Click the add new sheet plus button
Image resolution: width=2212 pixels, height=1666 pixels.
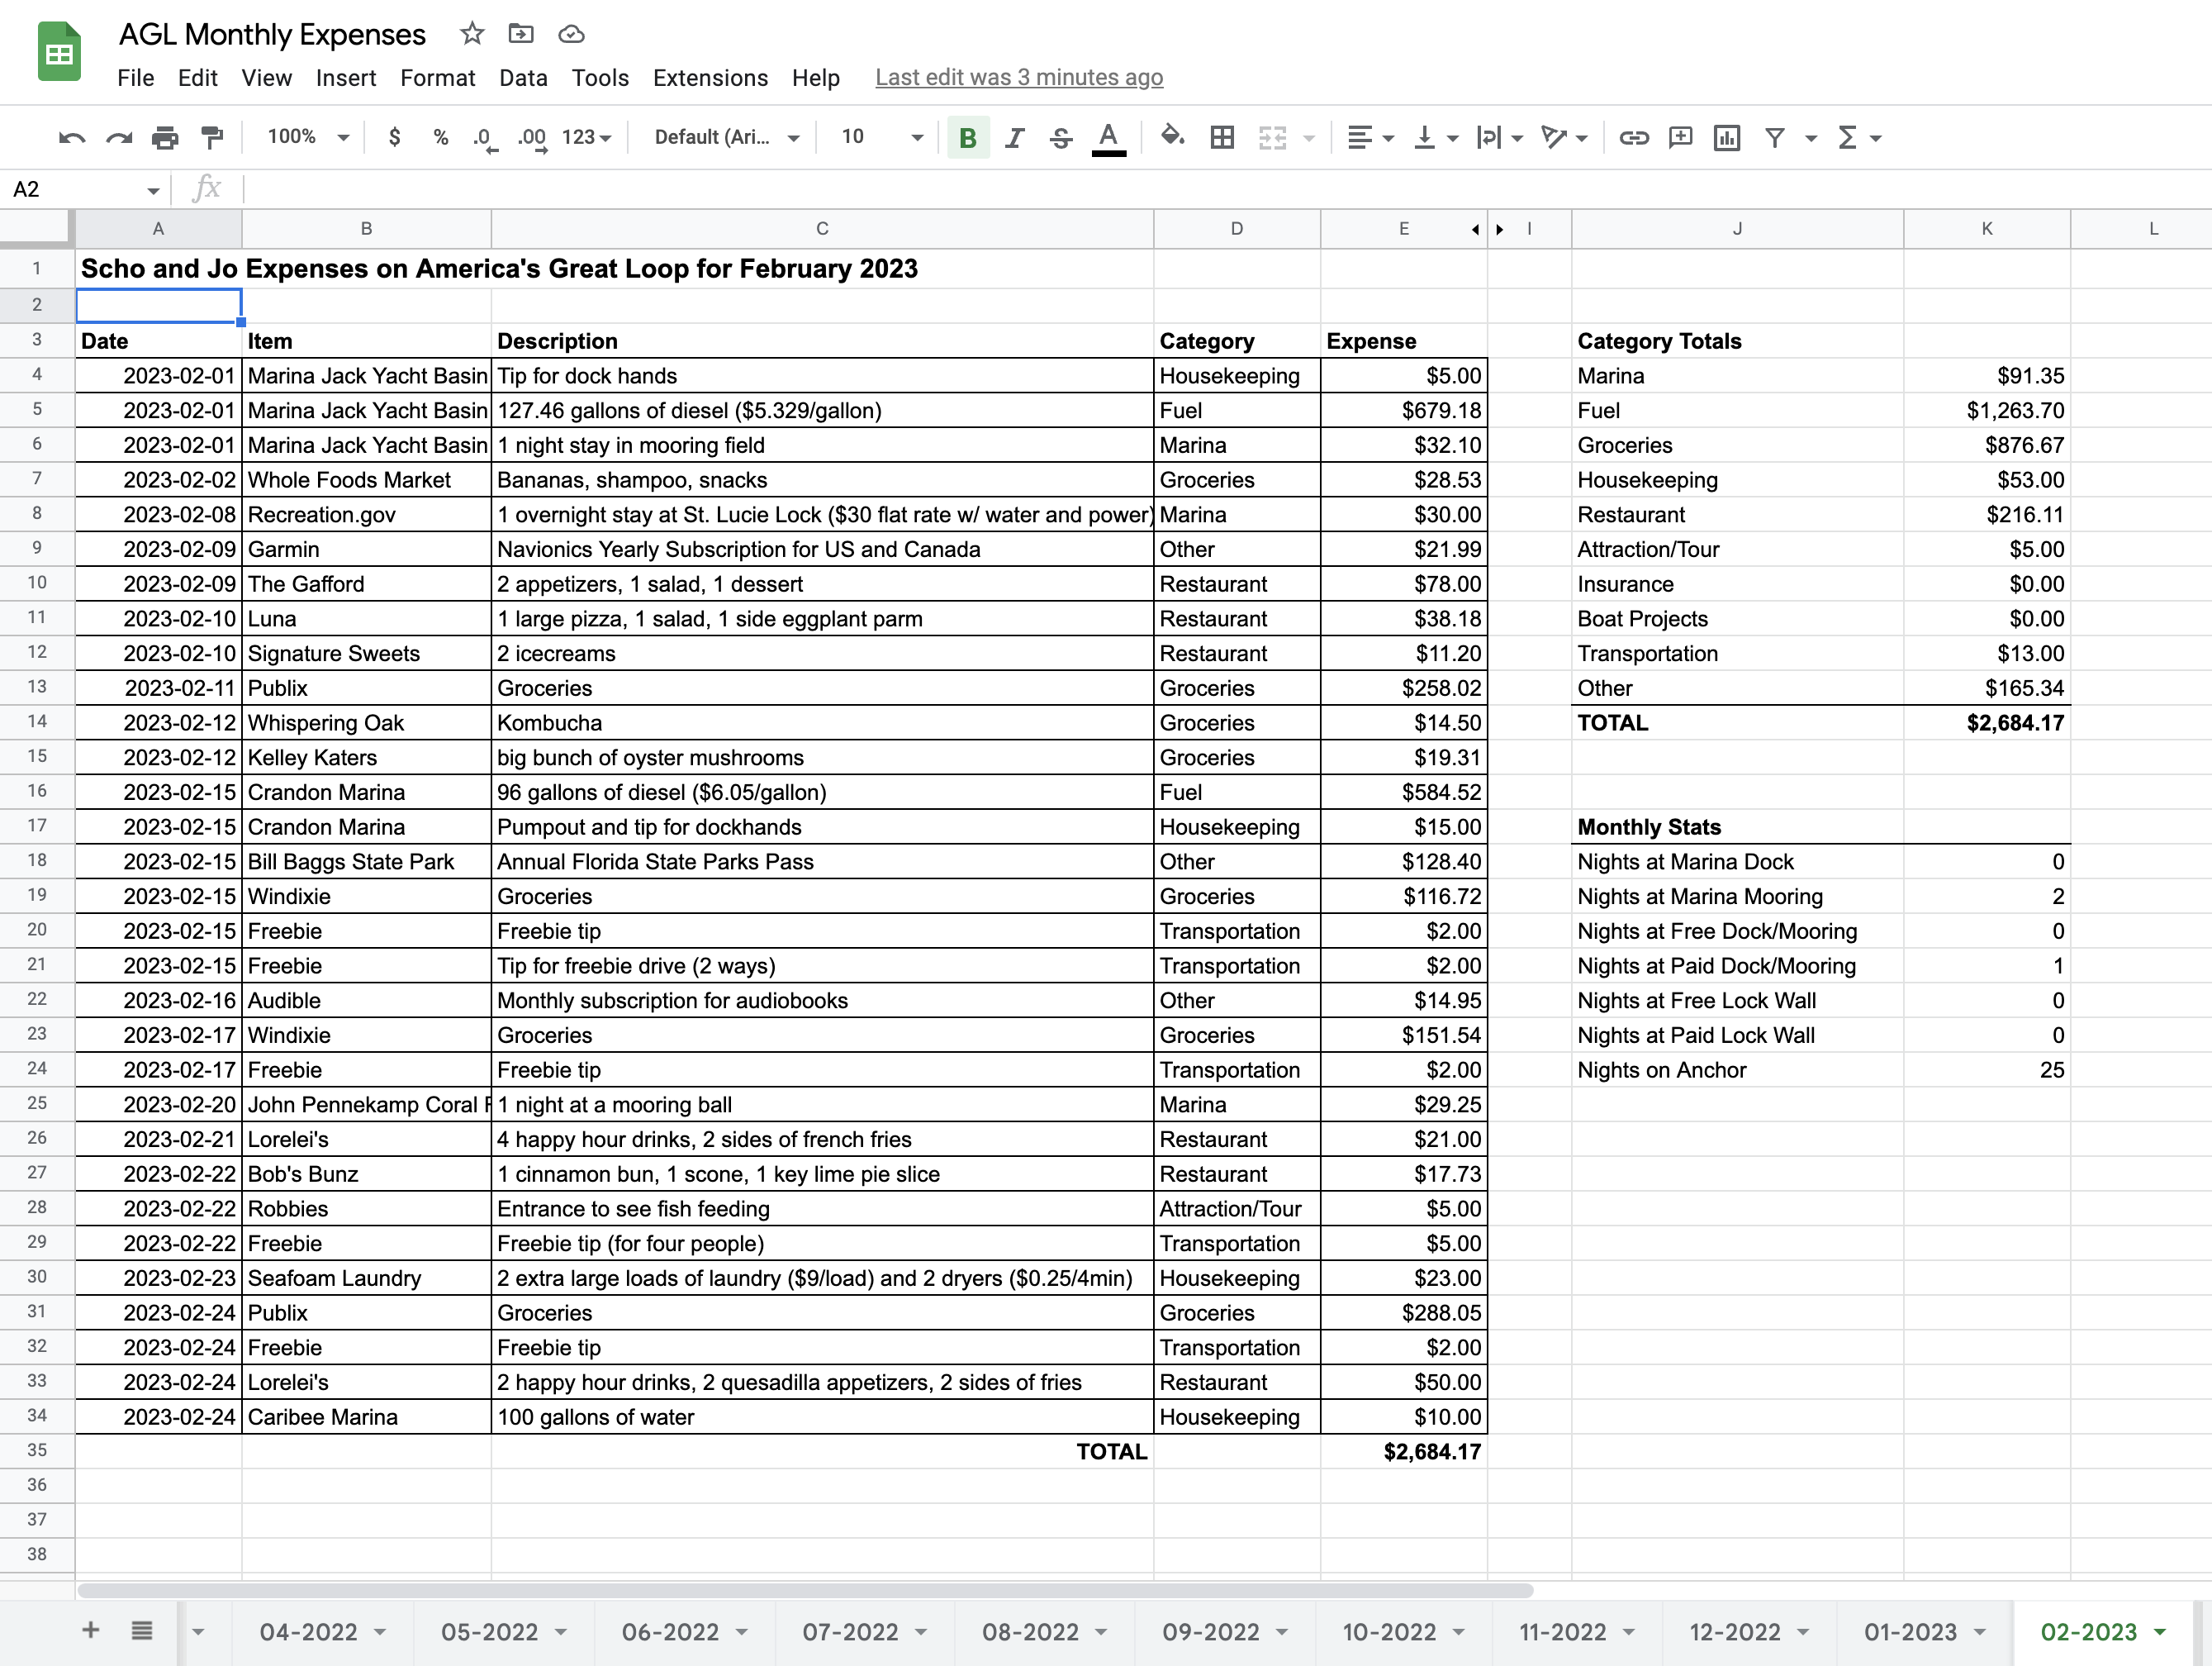click(90, 1630)
